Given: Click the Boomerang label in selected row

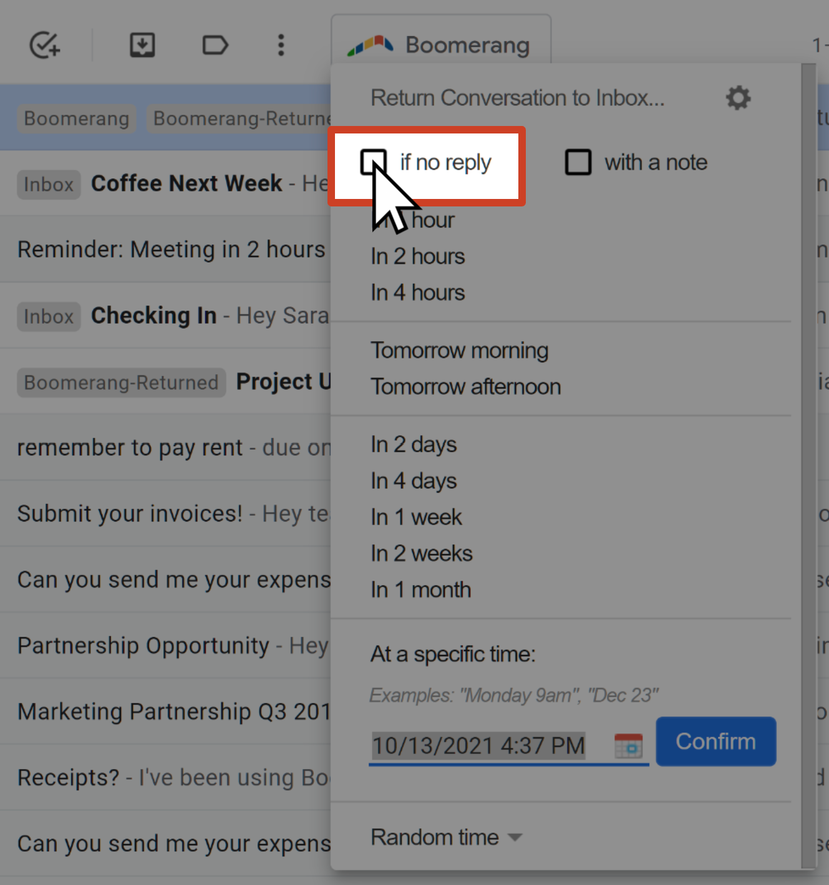Looking at the screenshot, I should (x=77, y=118).
